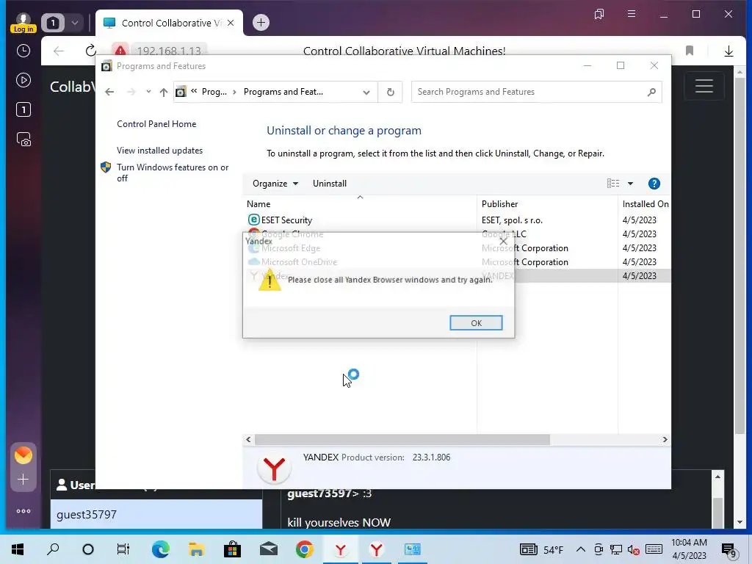Click the 192.168.1.13 address field

coord(168,51)
